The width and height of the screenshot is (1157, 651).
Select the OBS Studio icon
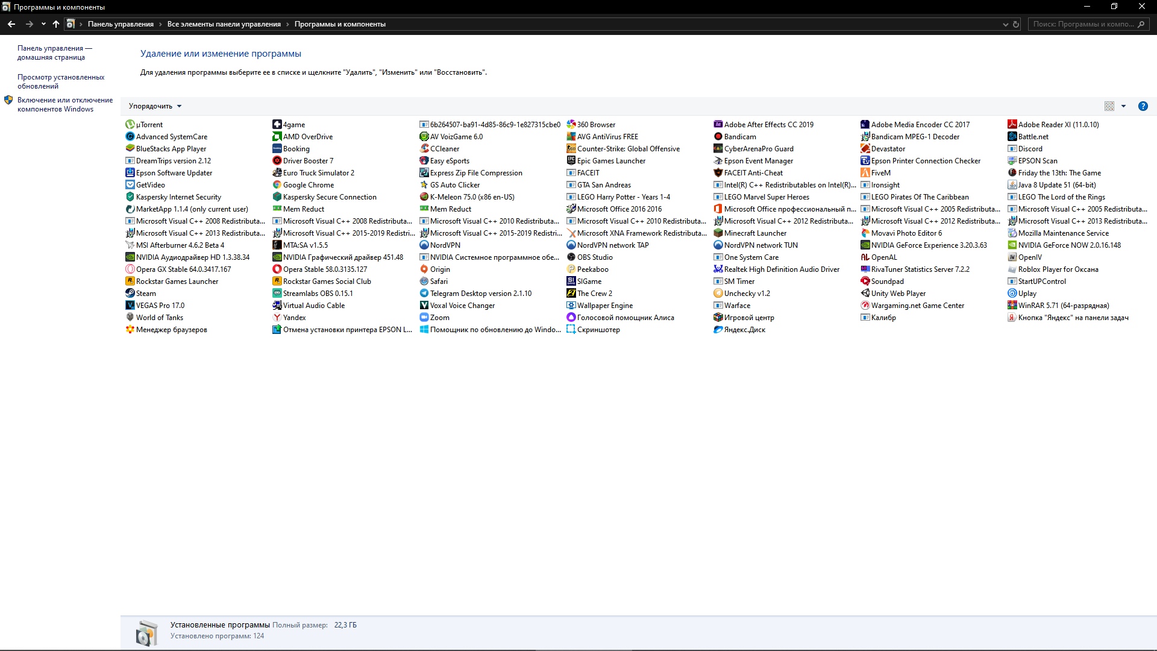[571, 257]
